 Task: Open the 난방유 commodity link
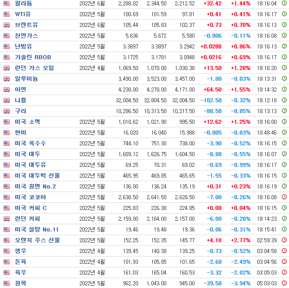[23, 46]
